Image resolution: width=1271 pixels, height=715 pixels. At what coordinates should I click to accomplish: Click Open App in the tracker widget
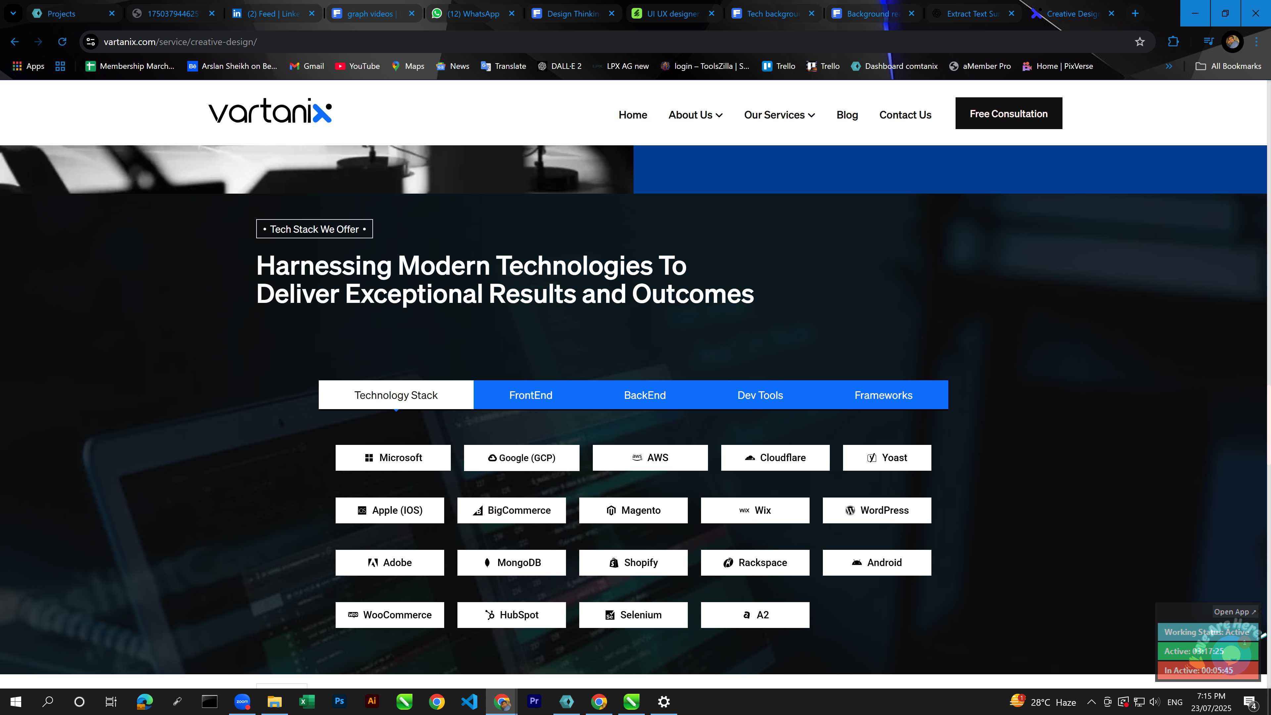(1235, 612)
